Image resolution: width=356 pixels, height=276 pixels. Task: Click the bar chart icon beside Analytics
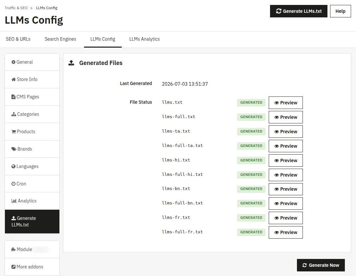point(14,201)
